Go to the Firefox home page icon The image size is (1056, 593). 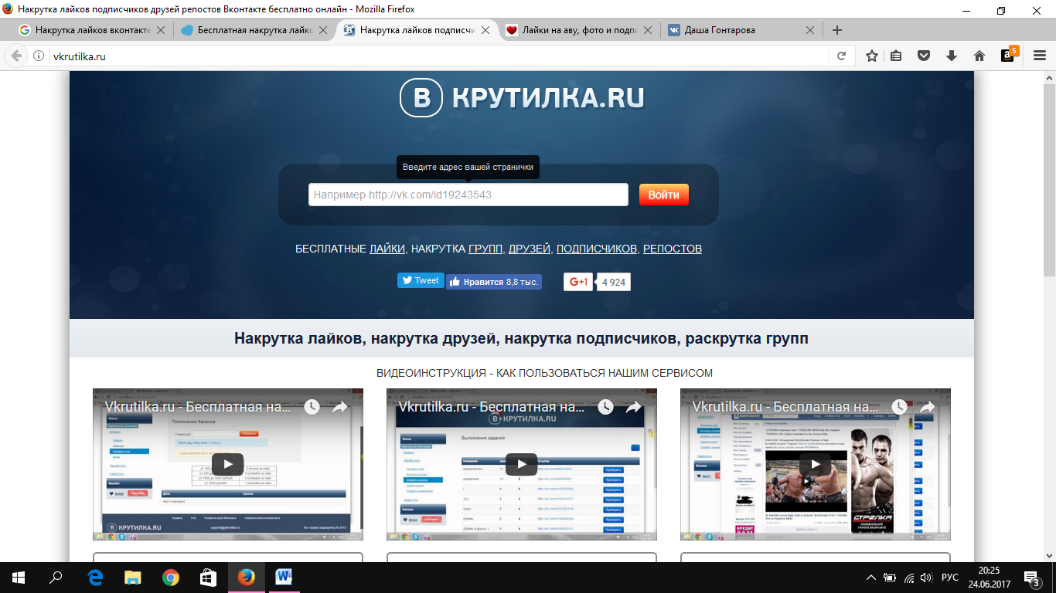[x=979, y=56]
